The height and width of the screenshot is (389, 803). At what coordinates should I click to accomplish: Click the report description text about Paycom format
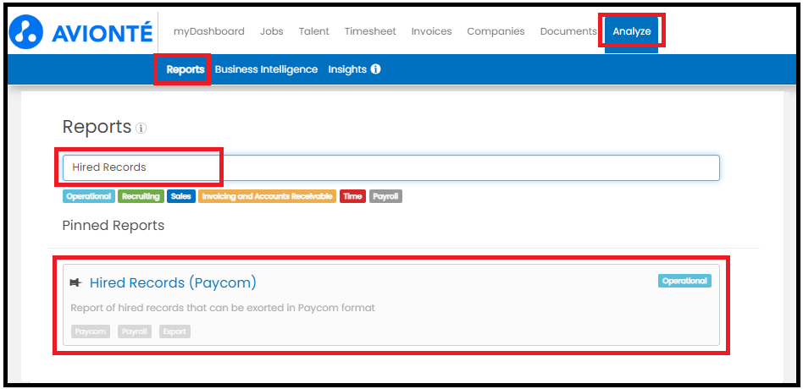(223, 308)
